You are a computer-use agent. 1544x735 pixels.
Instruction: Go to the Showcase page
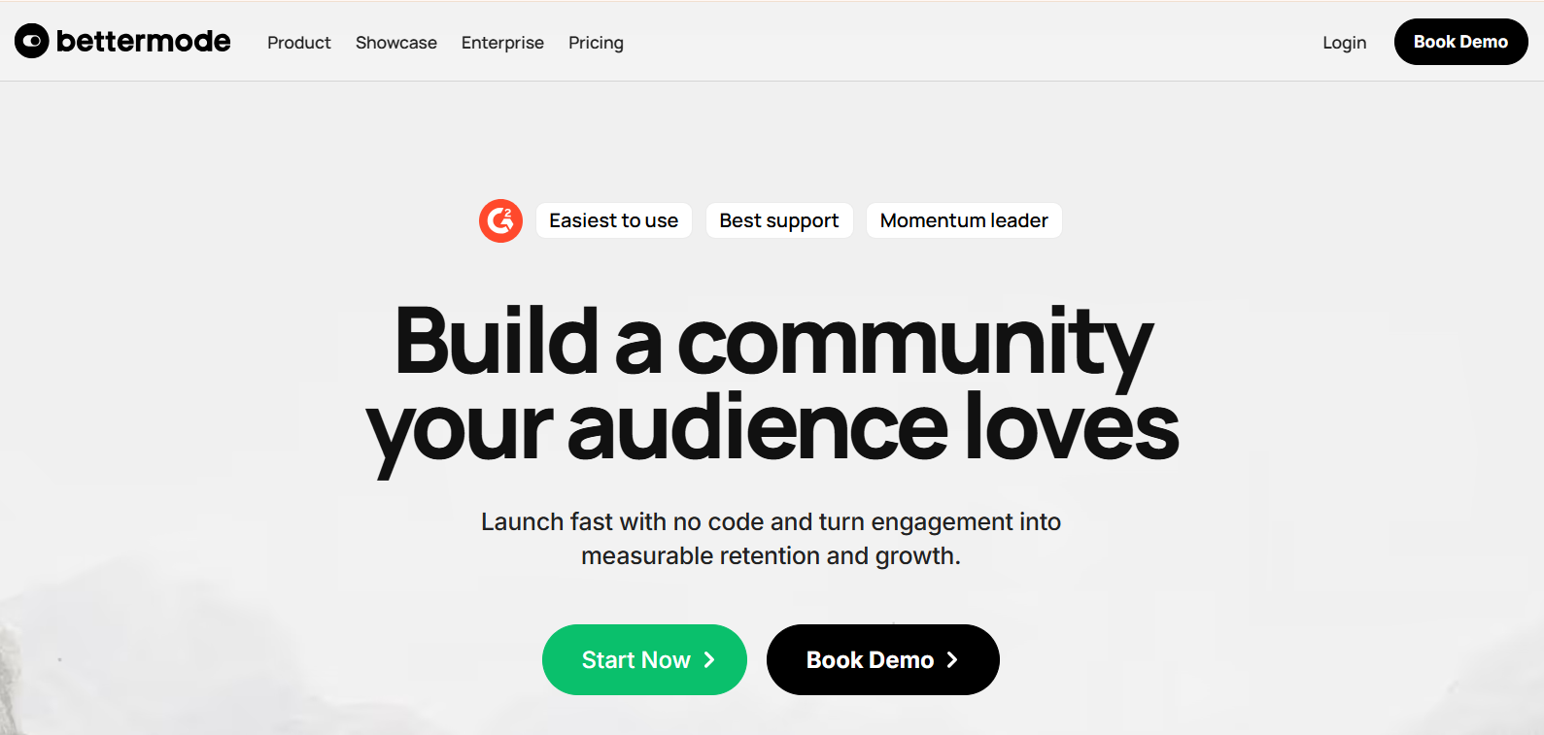click(x=396, y=43)
